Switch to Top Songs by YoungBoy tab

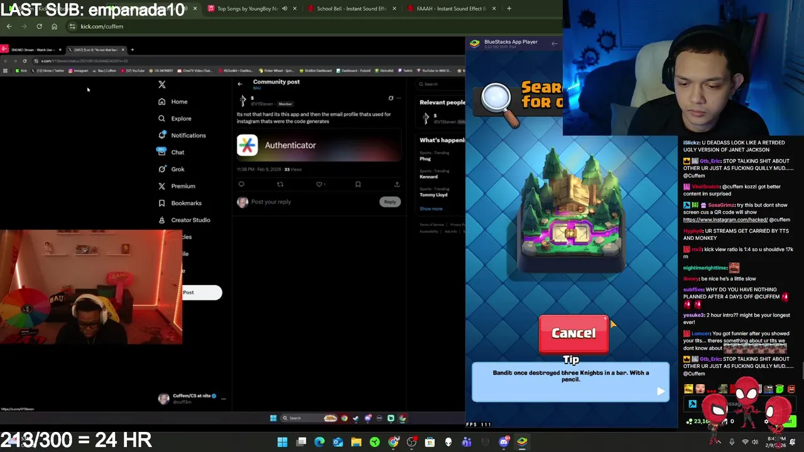[x=251, y=9]
